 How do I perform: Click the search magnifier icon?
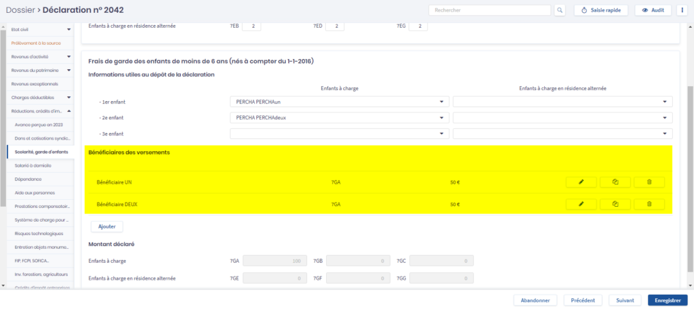coord(560,10)
